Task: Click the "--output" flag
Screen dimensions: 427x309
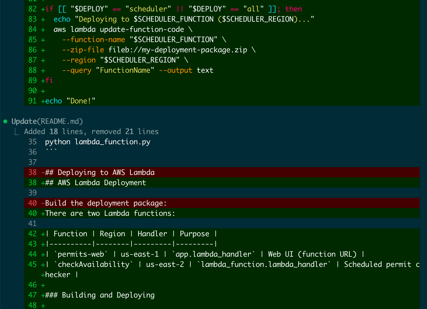Action: click(176, 70)
